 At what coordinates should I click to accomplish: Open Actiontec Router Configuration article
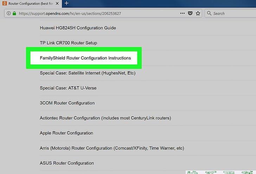(x=105, y=118)
